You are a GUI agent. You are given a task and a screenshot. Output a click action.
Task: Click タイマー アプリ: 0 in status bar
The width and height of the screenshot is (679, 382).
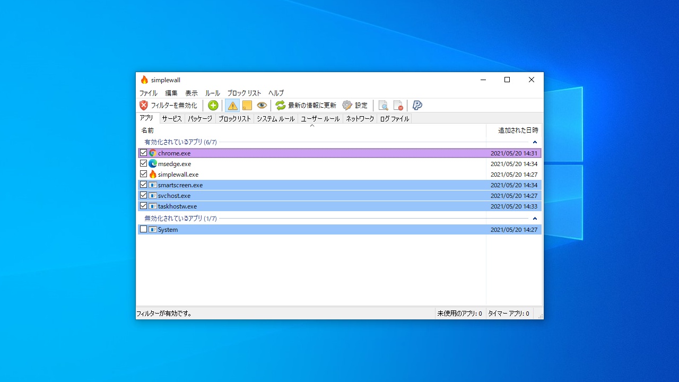(x=509, y=314)
